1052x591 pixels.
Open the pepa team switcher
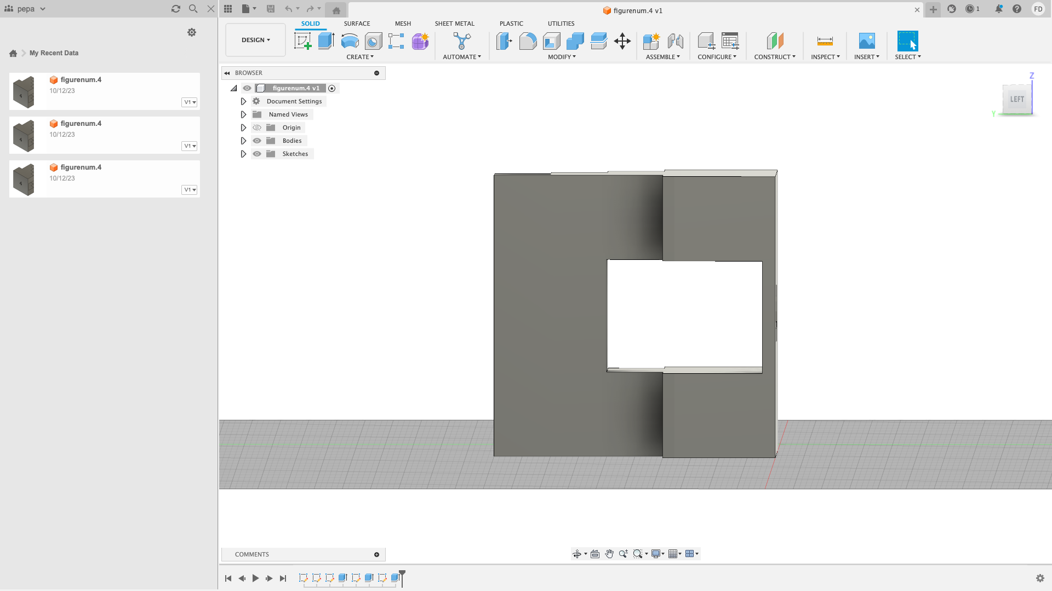(x=25, y=9)
